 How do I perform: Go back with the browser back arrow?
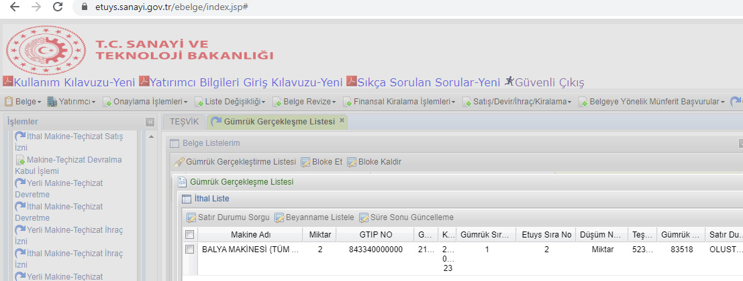pos(15,7)
